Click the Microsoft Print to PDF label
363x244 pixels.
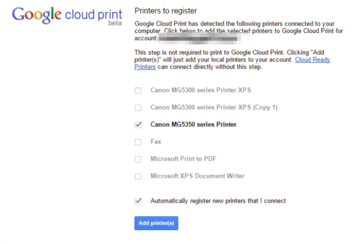[183, 159]
